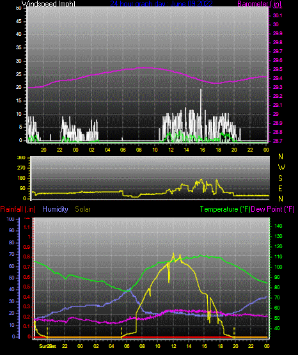Viewport: 298px width, 355px height.
Task: Click barometer scale value 29.5
Action: 278,69
